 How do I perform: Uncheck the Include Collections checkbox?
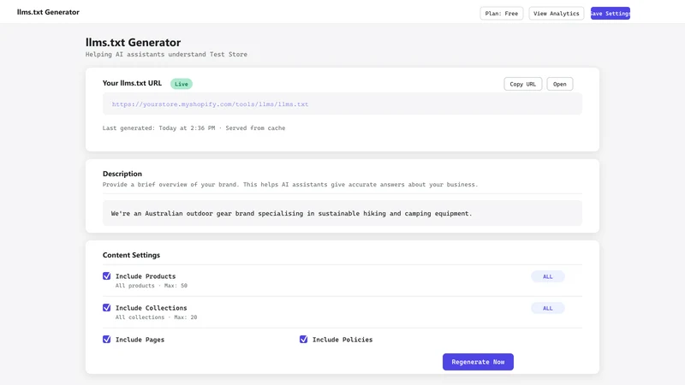(106, 308)
